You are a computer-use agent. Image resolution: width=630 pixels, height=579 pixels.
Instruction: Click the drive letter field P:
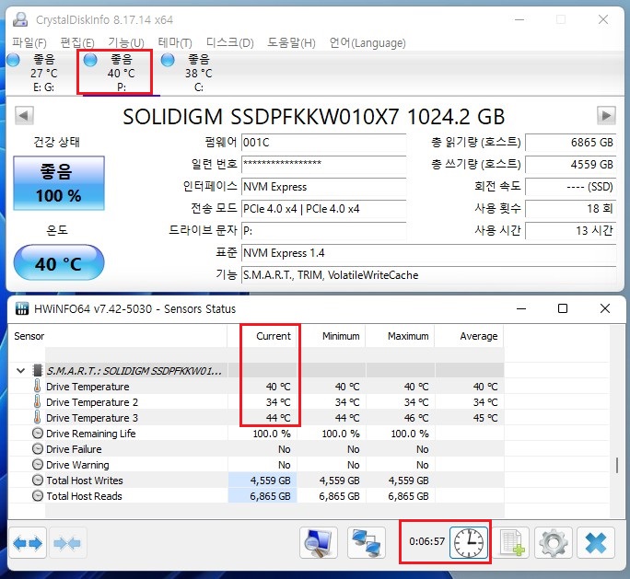tap(323, 231)
